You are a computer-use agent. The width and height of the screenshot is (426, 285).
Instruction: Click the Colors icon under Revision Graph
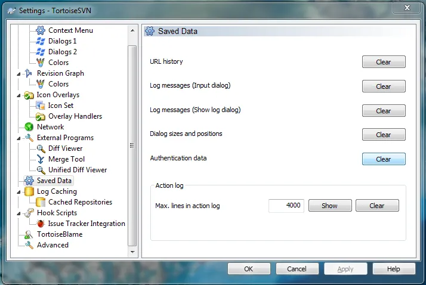coord(41,84)
